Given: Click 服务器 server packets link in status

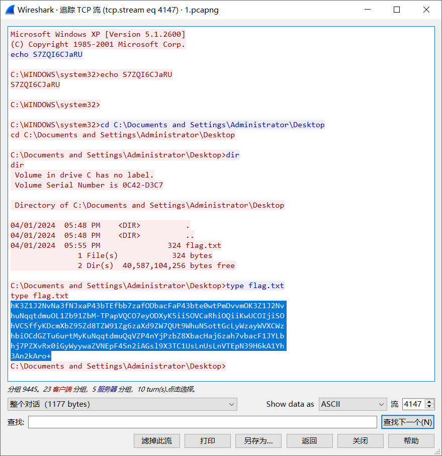Looking at the screenshot, I should tap(107, 389).
